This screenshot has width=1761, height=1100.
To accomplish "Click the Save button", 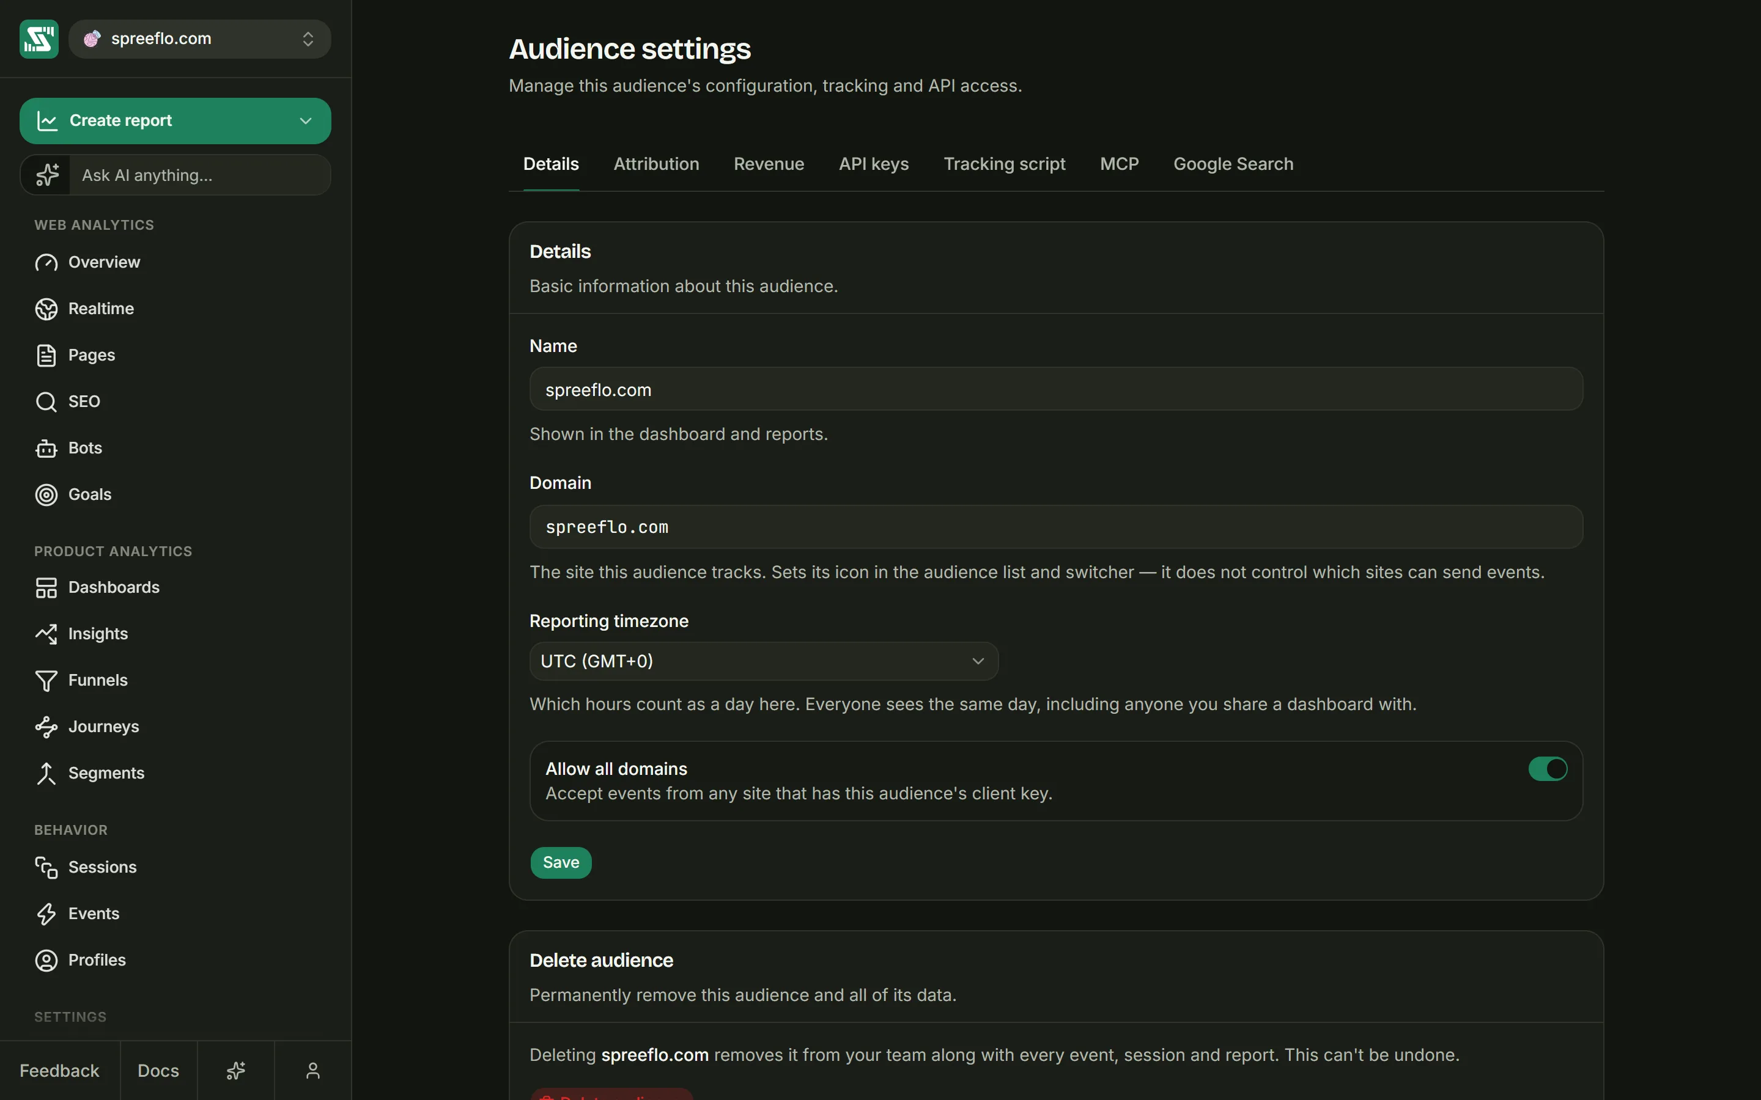I will click(x=561, y=863).
